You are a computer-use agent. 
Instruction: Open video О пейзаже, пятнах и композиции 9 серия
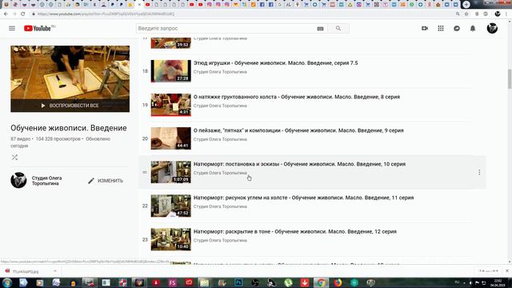[298, 130]
